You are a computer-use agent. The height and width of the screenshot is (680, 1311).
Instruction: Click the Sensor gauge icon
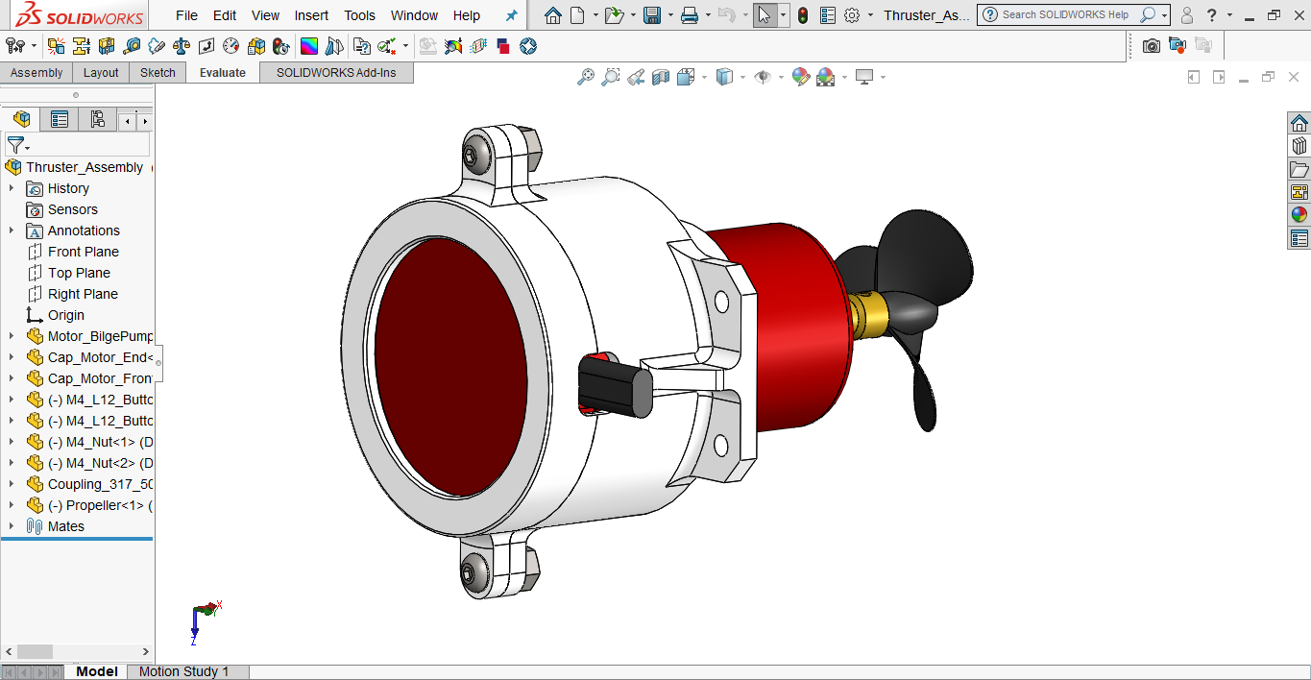tap(231, 46)
